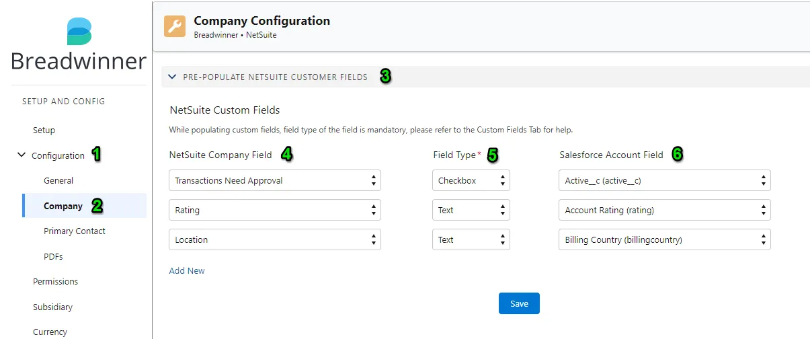The height and width of the screenshot is (339, 810).
Task: Click the Field Type column label
Action: click(x=454, y=155)
